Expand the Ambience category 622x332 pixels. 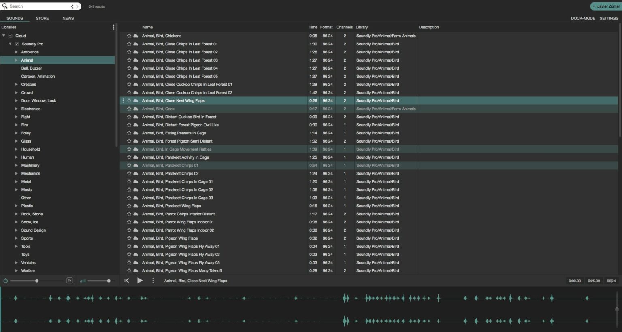(17, 52)
